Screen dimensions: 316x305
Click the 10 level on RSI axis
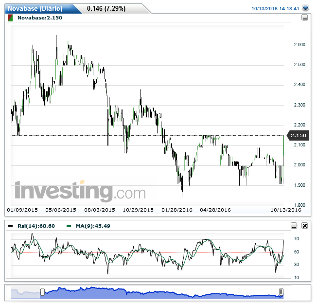point(297,277)
